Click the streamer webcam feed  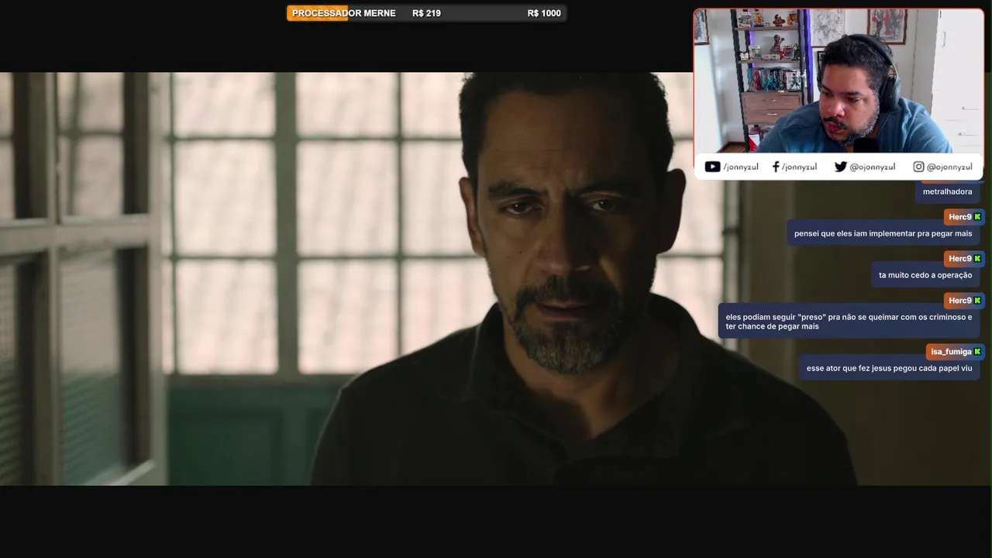tap(839, 81)
